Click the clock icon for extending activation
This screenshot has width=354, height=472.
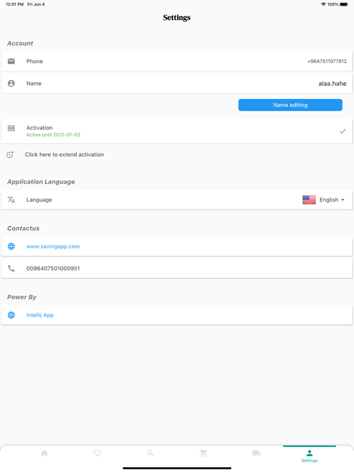10,155
